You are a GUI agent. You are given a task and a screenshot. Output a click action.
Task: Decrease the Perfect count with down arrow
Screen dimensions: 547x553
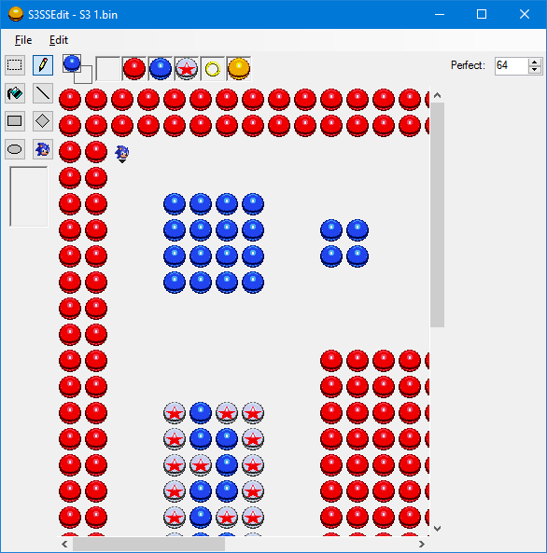coord(535,70)
